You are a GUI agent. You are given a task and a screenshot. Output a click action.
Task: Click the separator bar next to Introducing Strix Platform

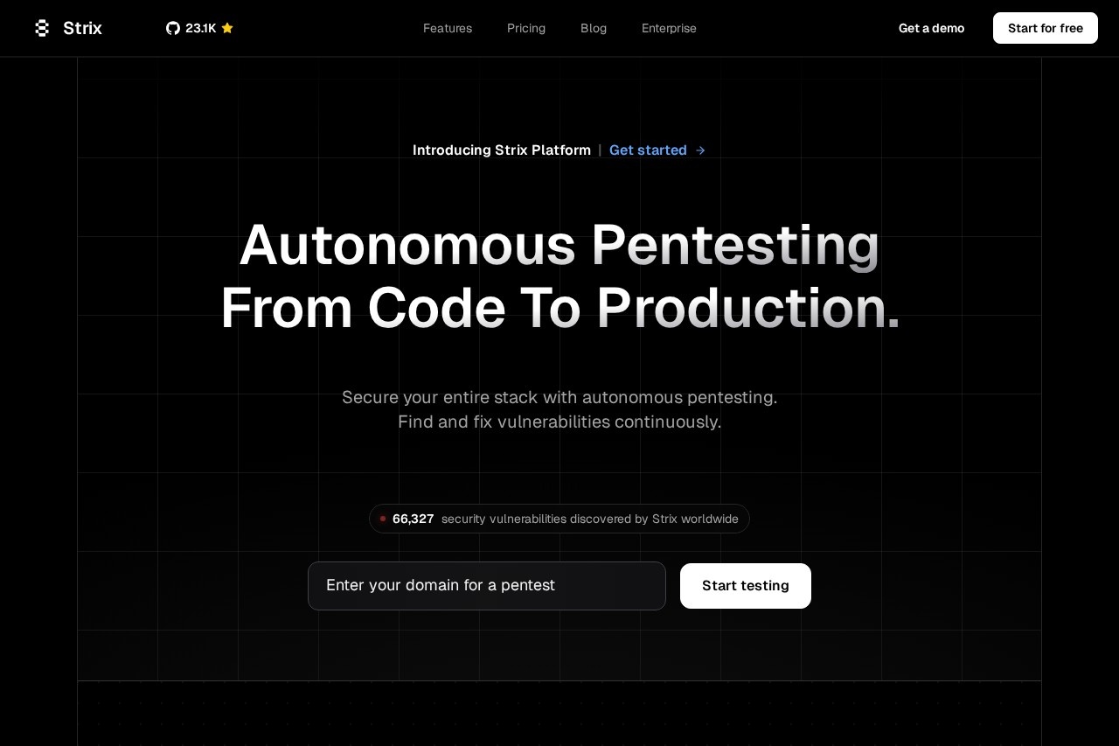coord(601,150)
